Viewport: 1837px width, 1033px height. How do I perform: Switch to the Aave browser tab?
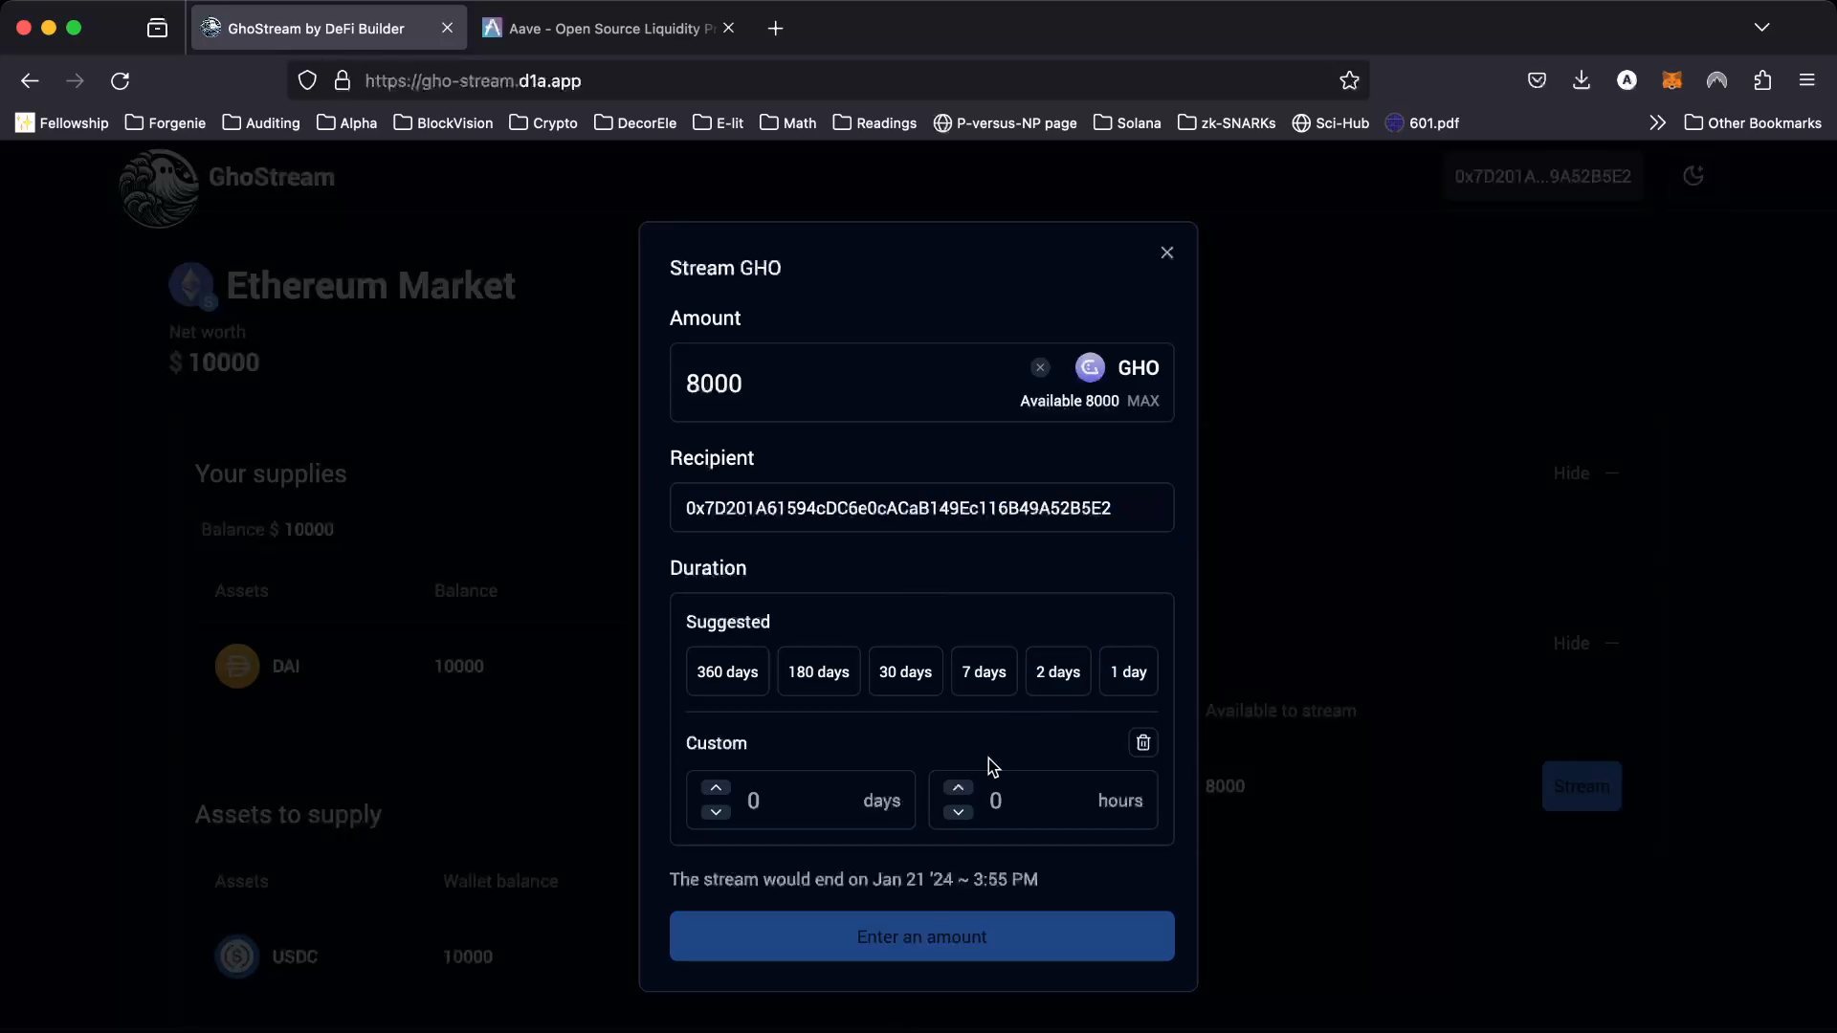point(610,29)
